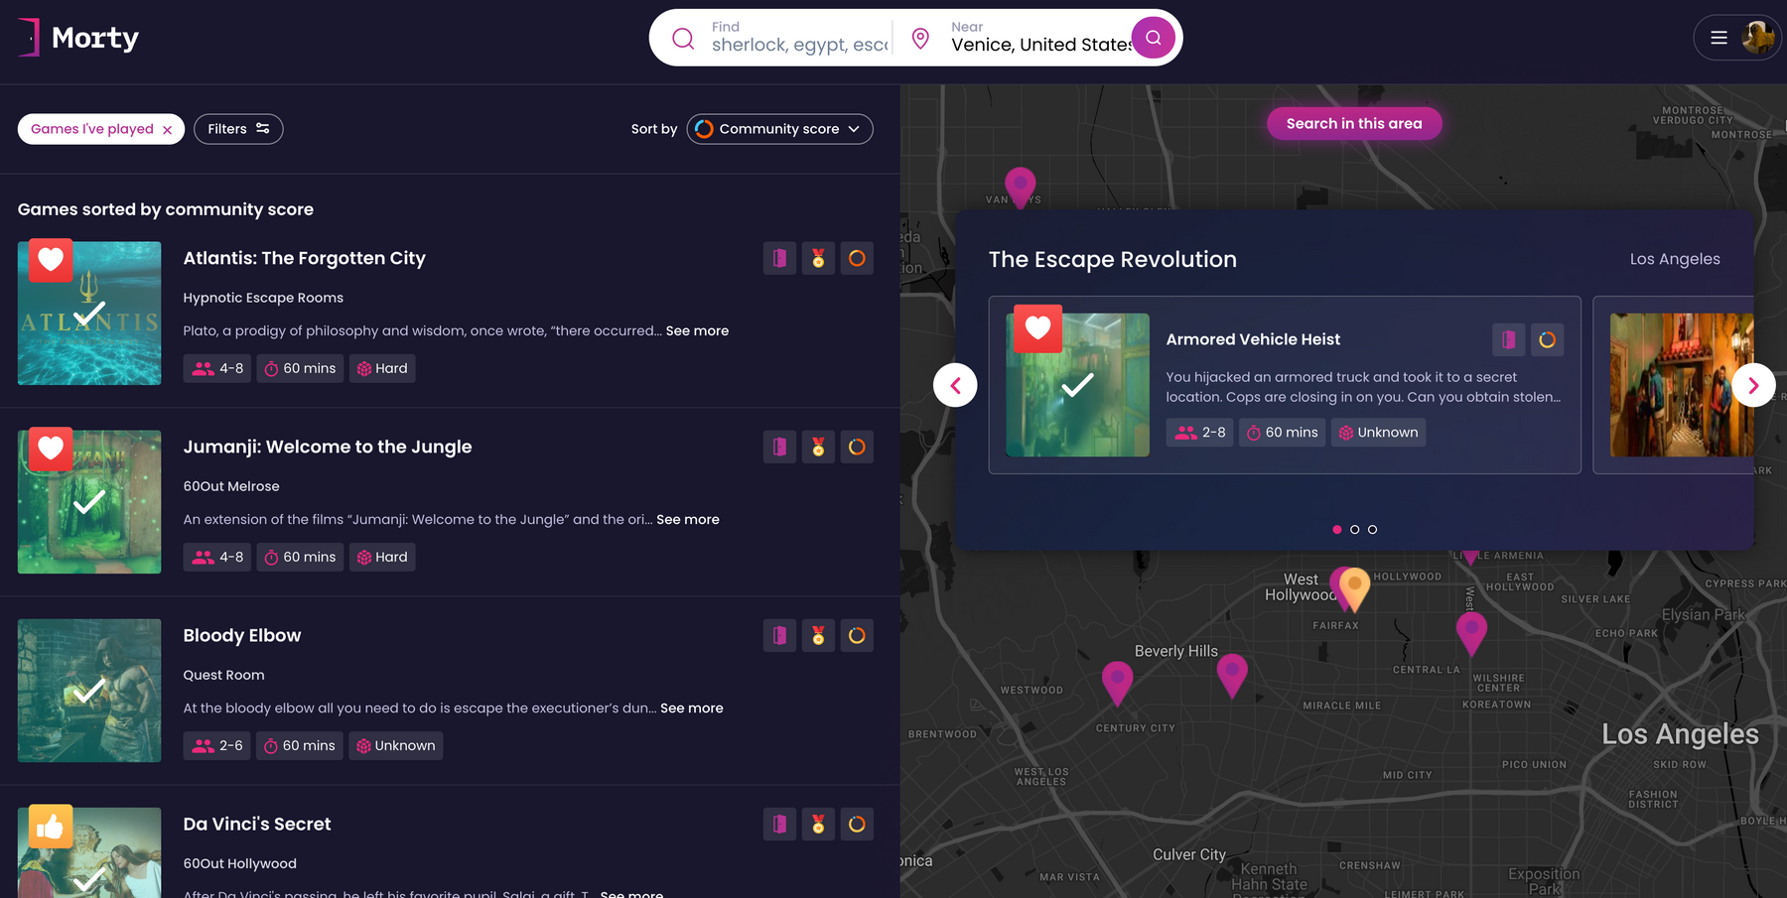Click the score ring icon for Jumanji
The height and width of the screenshot is (898, 1787).
pyautogui.click(x=857, y=447)
